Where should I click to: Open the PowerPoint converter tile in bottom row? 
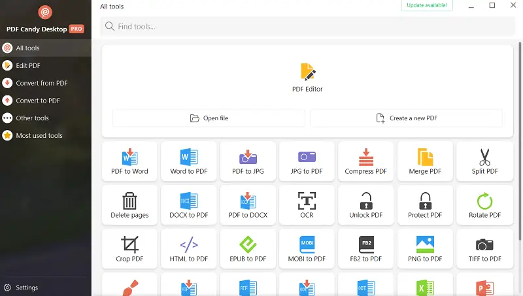coord(484,284)
